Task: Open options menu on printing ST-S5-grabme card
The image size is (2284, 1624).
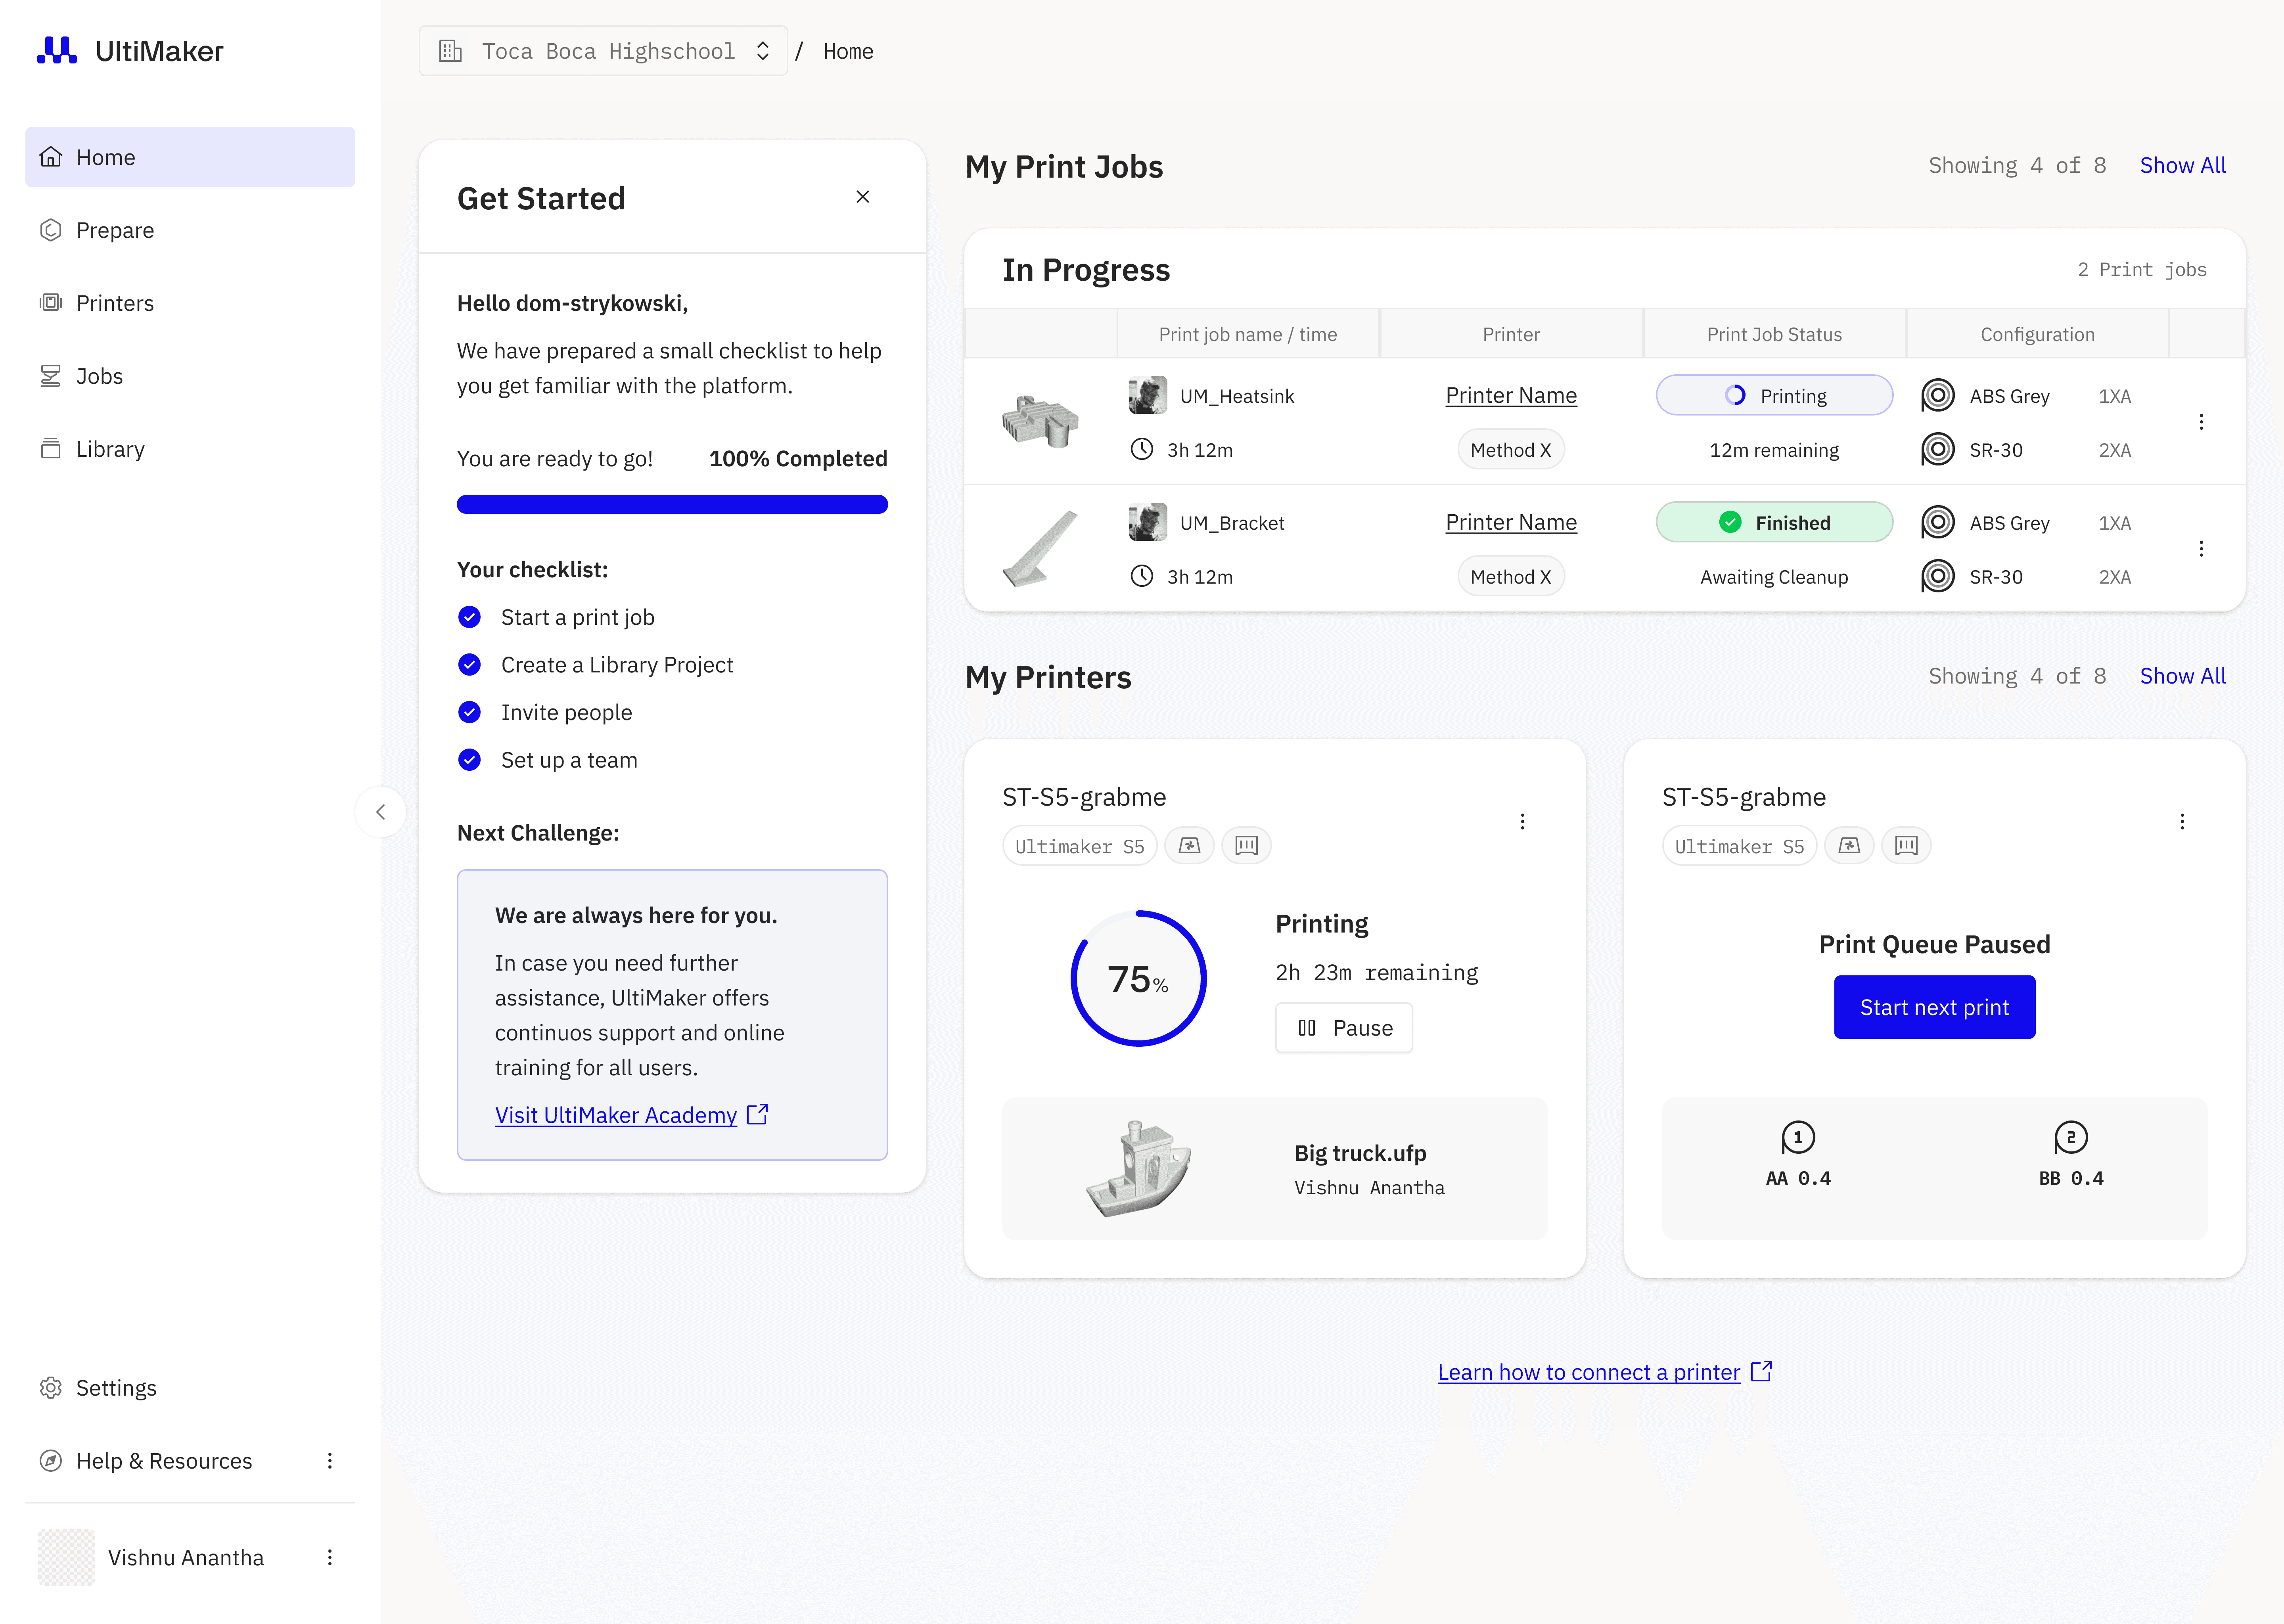Action: (x=1522, y=822)
